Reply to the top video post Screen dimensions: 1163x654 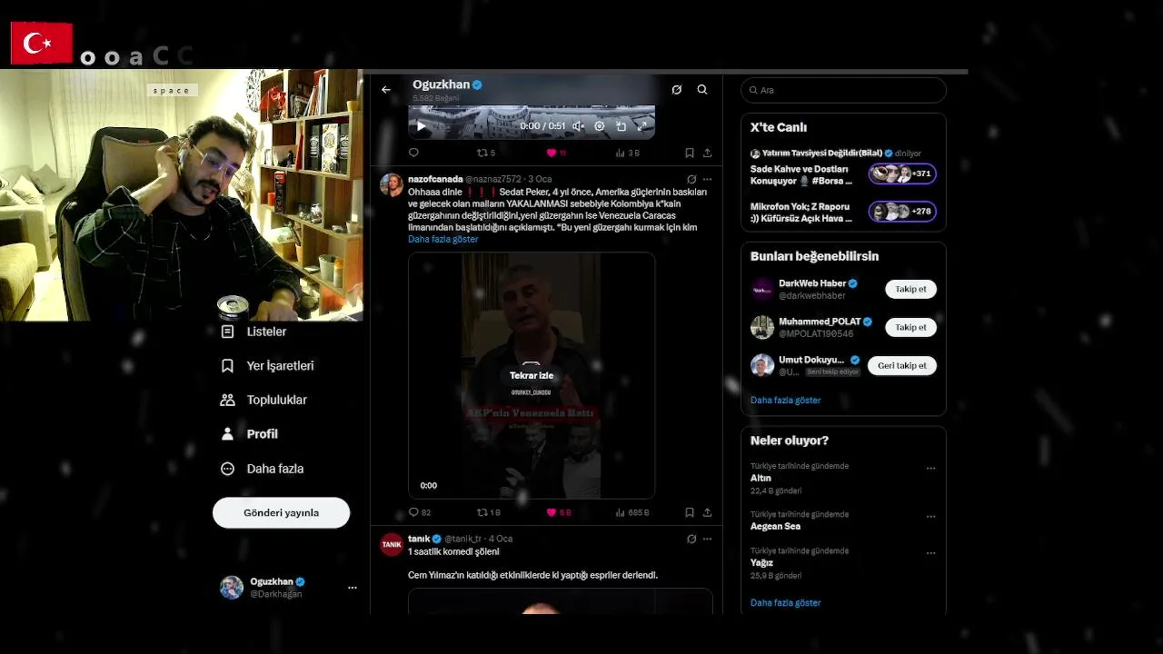click(x=413, y=153)
